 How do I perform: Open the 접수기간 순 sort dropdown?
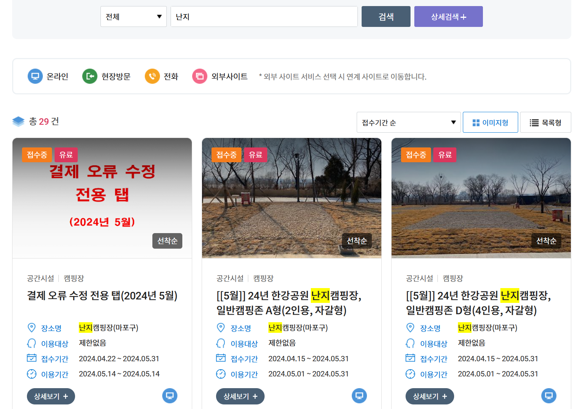pos(408,122)
